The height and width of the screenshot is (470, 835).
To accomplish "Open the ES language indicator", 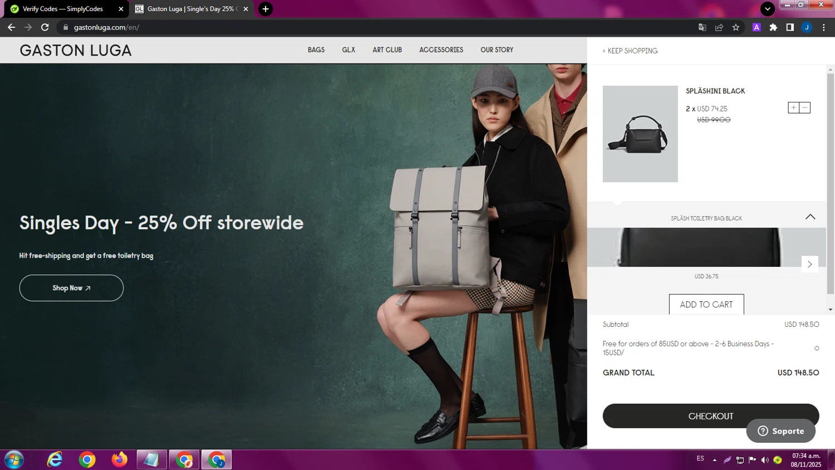I will click(x=700, y=459).
